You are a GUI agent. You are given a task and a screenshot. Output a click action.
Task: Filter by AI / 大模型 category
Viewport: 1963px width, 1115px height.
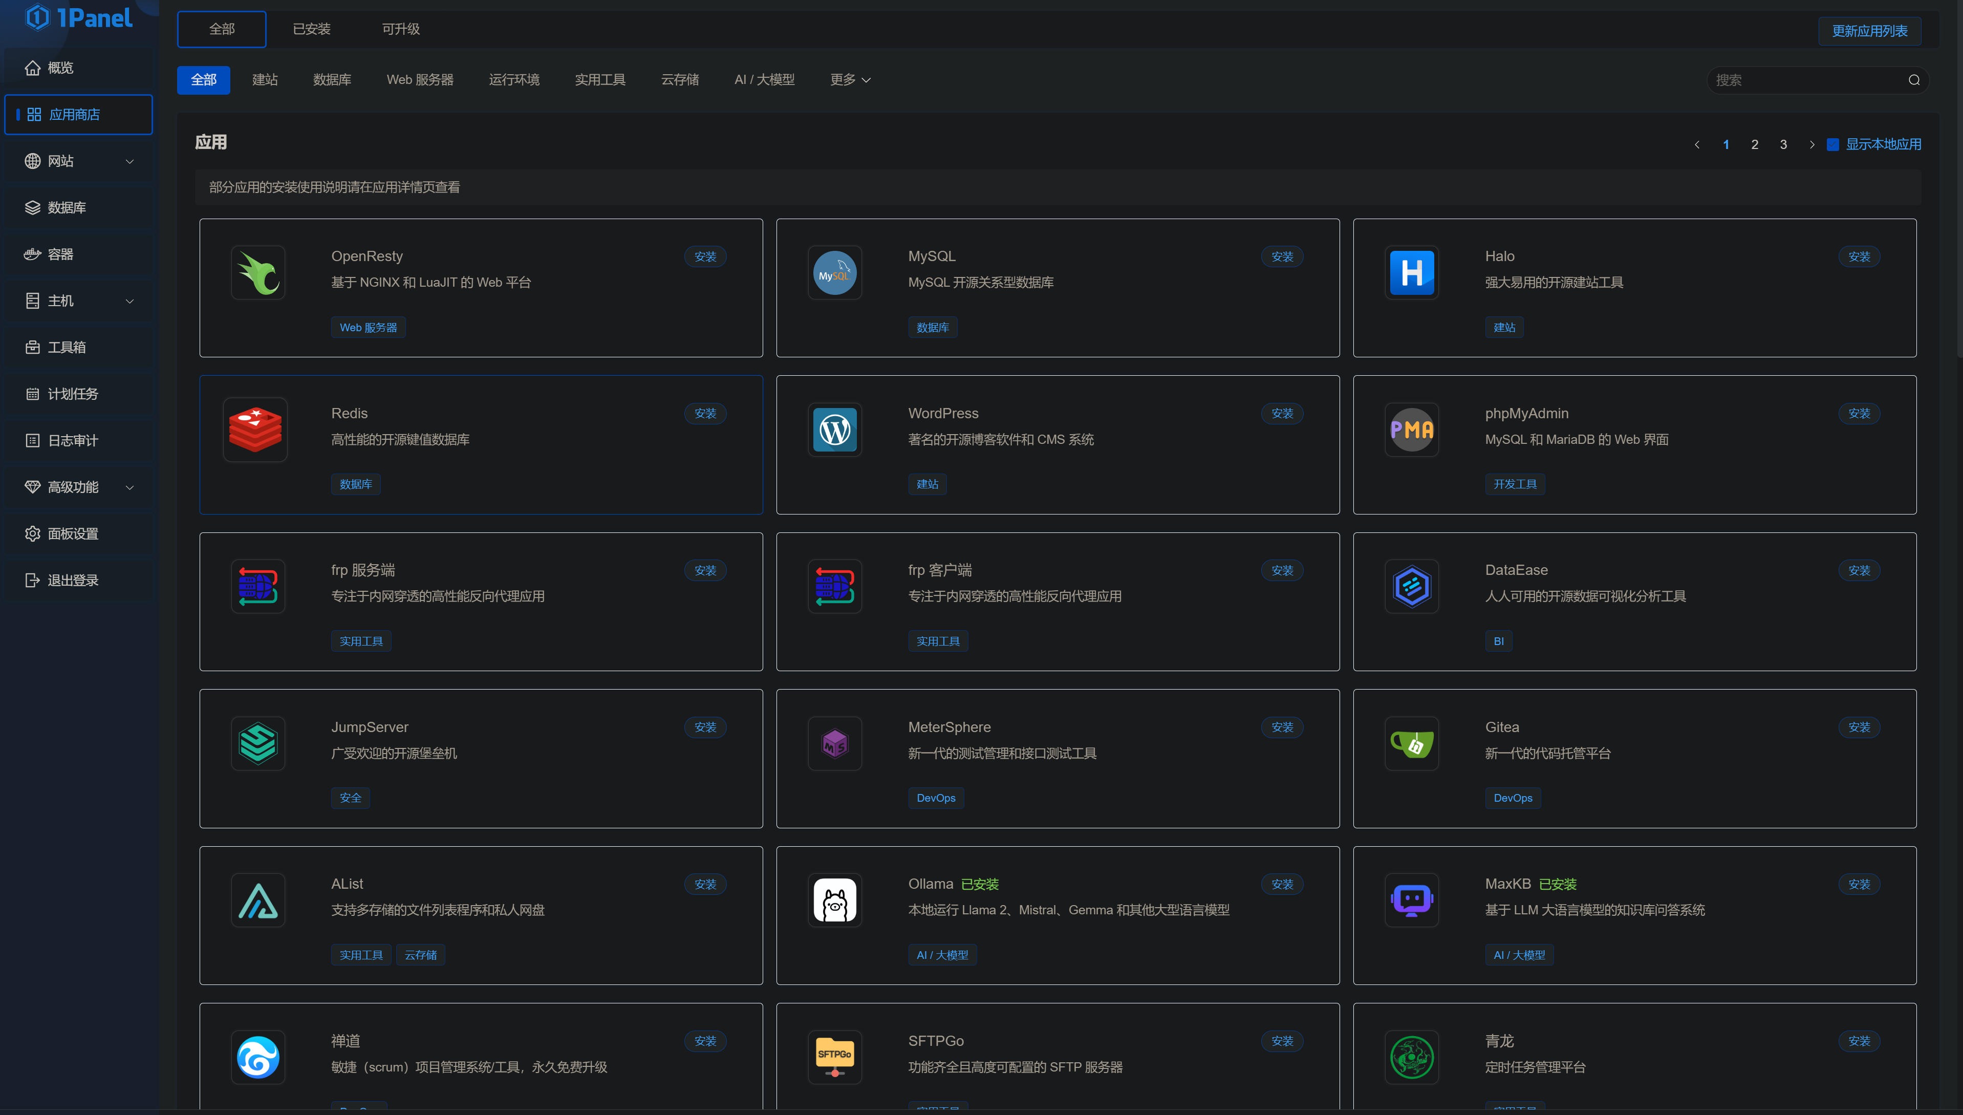point(764,80)
